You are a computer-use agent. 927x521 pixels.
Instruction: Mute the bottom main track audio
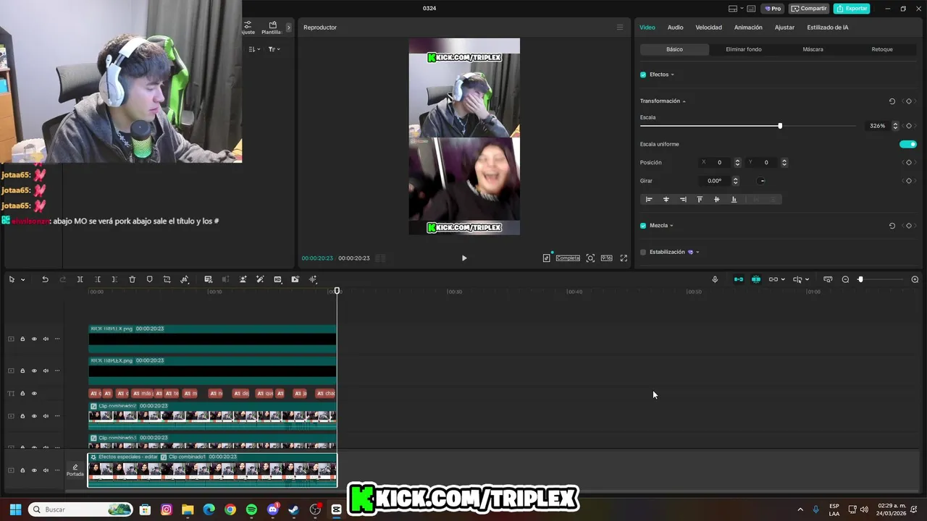[46, 470]
